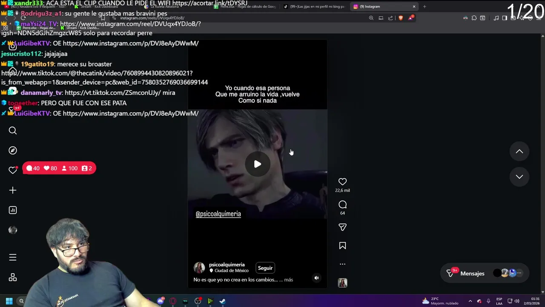Open the ESP LAA language switcher
545x307 pixels.
499,301
